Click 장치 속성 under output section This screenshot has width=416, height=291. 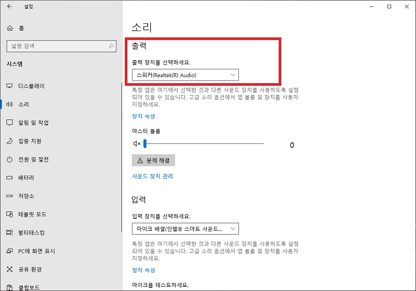[x=144, y=116]
